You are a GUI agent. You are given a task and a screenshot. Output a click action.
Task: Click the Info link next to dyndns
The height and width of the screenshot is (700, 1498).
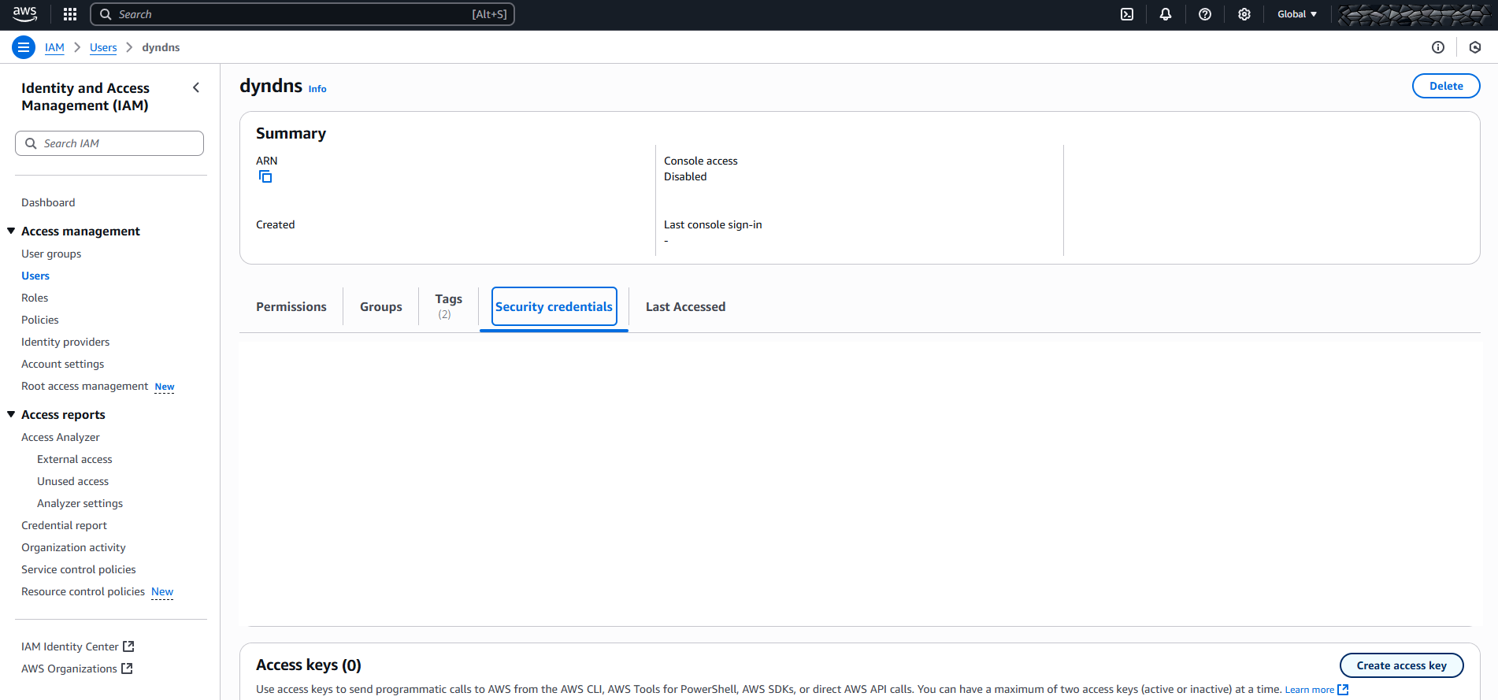[317, 89]
